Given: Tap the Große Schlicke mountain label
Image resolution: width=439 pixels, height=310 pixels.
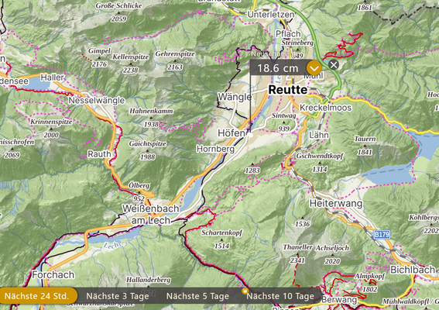Looking at the screenshot, I should (118, 5).
